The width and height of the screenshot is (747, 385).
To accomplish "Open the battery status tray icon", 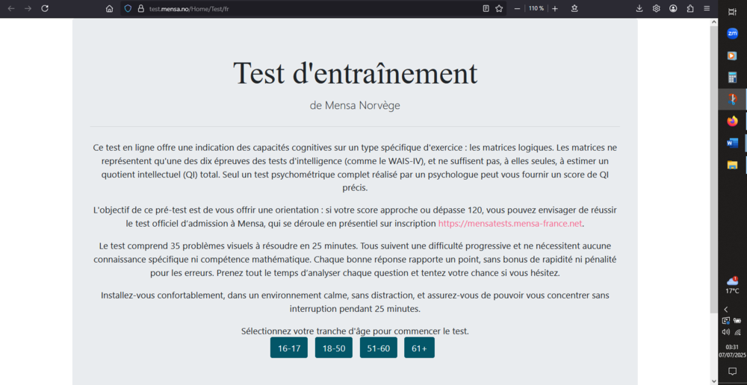I will 738,321.
